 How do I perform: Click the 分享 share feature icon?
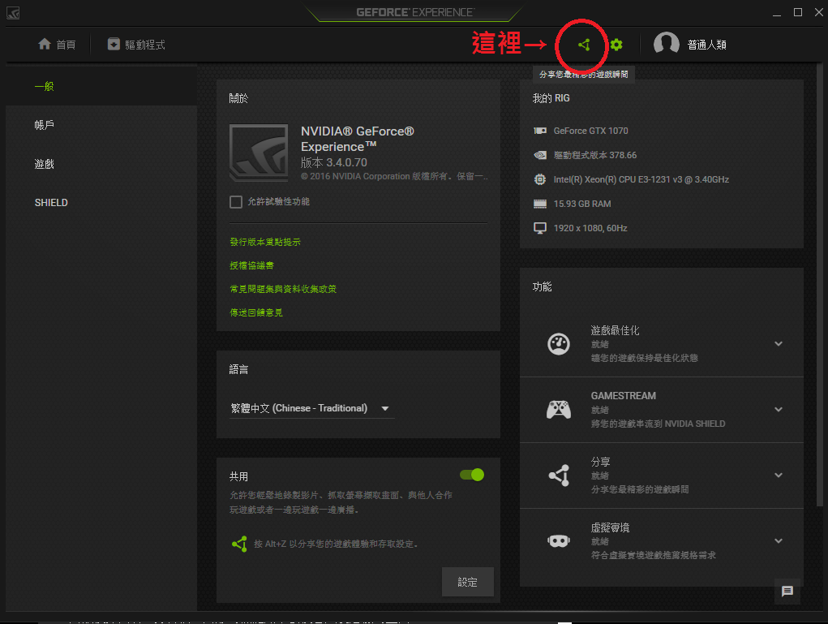click(559, 475)
